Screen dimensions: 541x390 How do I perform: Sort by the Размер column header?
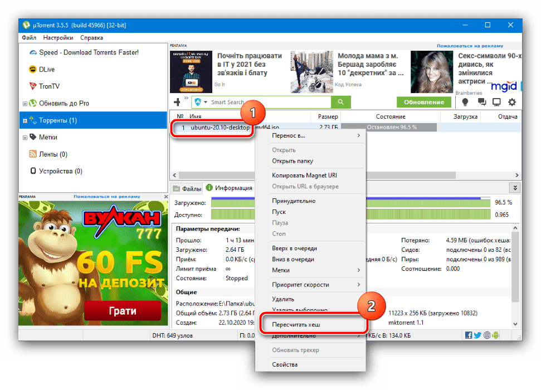(326, 116)
